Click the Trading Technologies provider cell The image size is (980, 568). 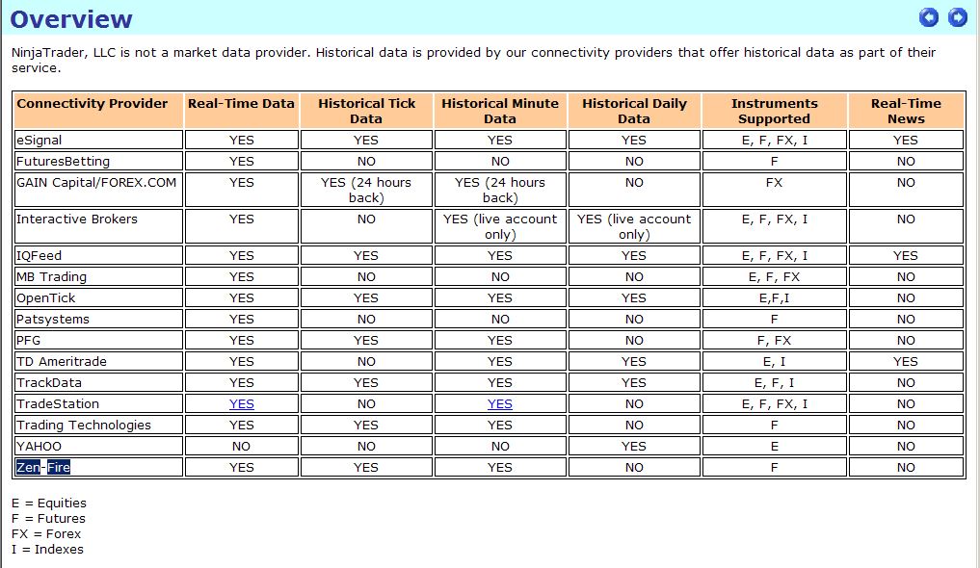click(x=98, y=426)
